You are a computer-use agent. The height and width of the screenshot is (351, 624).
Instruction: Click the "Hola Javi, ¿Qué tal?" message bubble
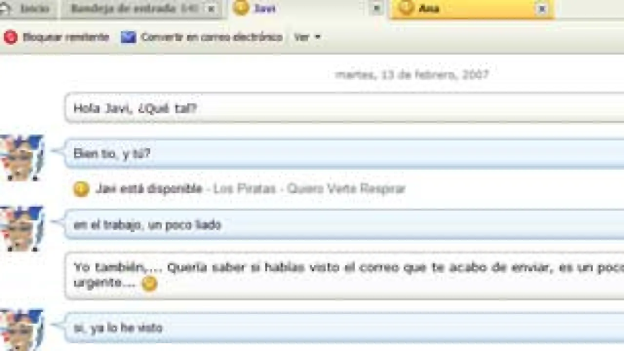coord(341,108)
